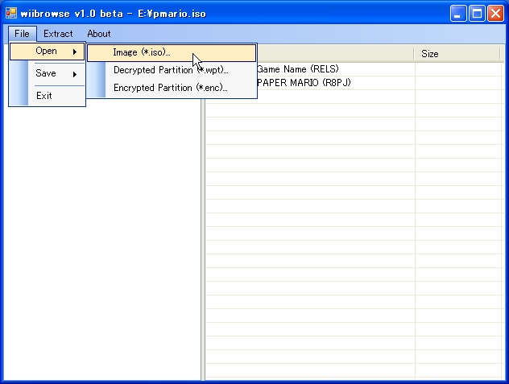Close the wiibrowse window
This screenshot has height=384, width=509.
point(495,14)
